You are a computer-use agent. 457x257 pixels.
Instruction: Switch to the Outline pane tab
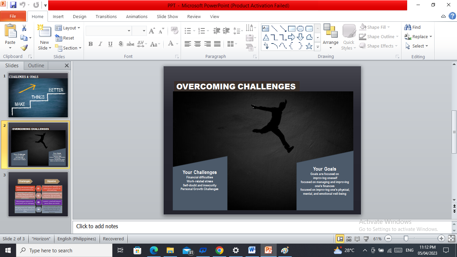coord(36,66)
